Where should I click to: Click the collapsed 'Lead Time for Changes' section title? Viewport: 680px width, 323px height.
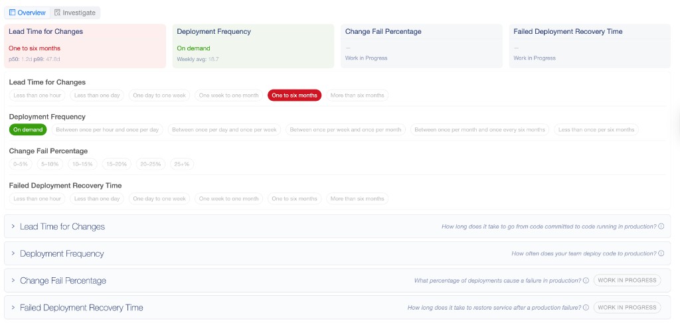point(62,226)
